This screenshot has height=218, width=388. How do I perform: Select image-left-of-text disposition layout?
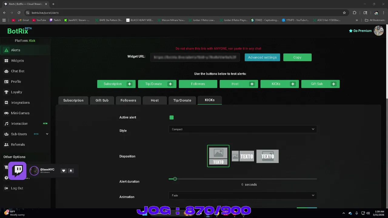[x=243, y=156]
